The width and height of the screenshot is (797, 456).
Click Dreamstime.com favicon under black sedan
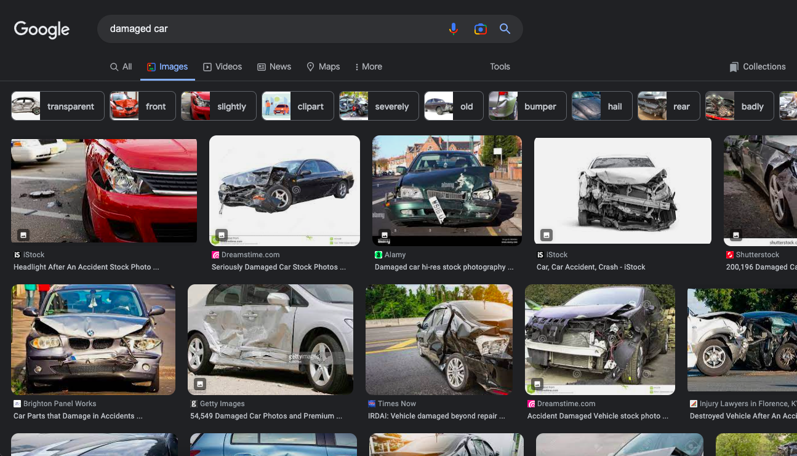click(215, 255)
